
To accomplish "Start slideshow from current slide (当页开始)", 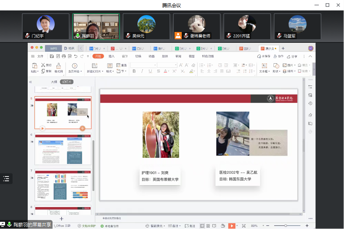I will [x=74, y=66].
